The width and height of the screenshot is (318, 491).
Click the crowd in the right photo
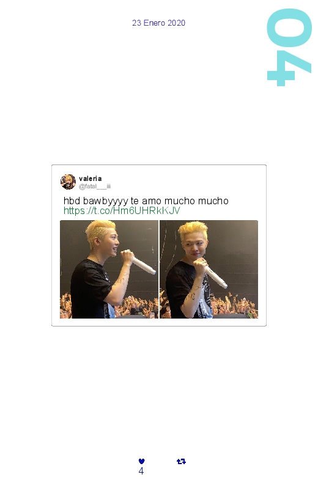[235, 306]
